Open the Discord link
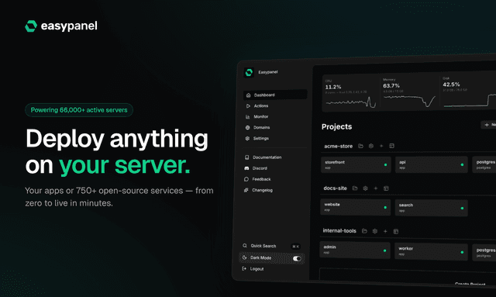 pos(260,168)
